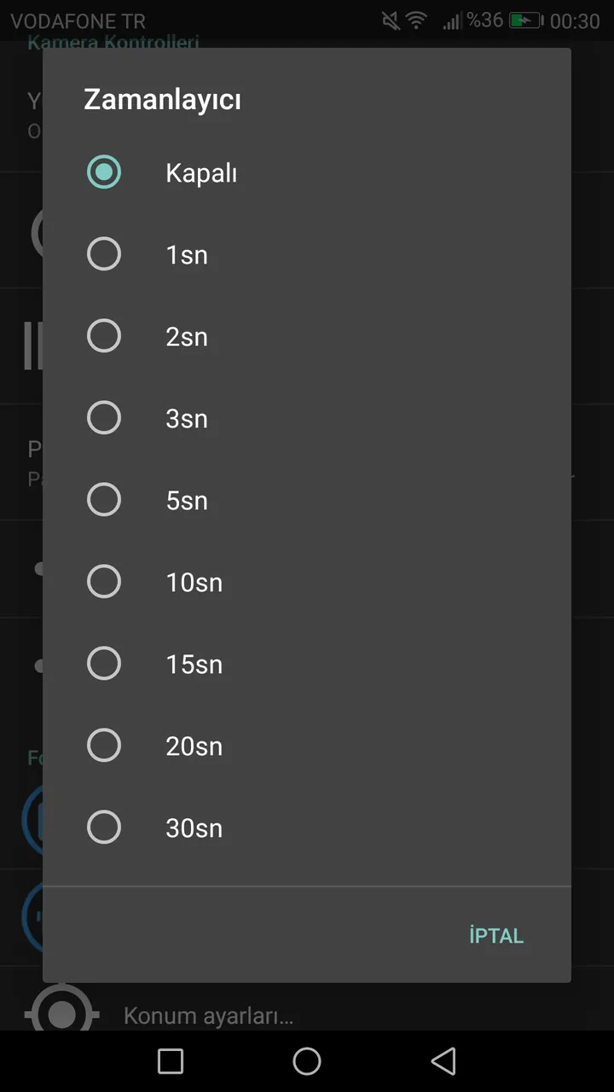Pick the 30sn timer delay
The image size is (614, 1092).
click(x=307, y=828)
